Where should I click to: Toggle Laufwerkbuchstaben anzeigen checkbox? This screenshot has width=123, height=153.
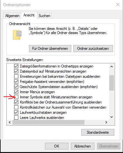[16, 113]
